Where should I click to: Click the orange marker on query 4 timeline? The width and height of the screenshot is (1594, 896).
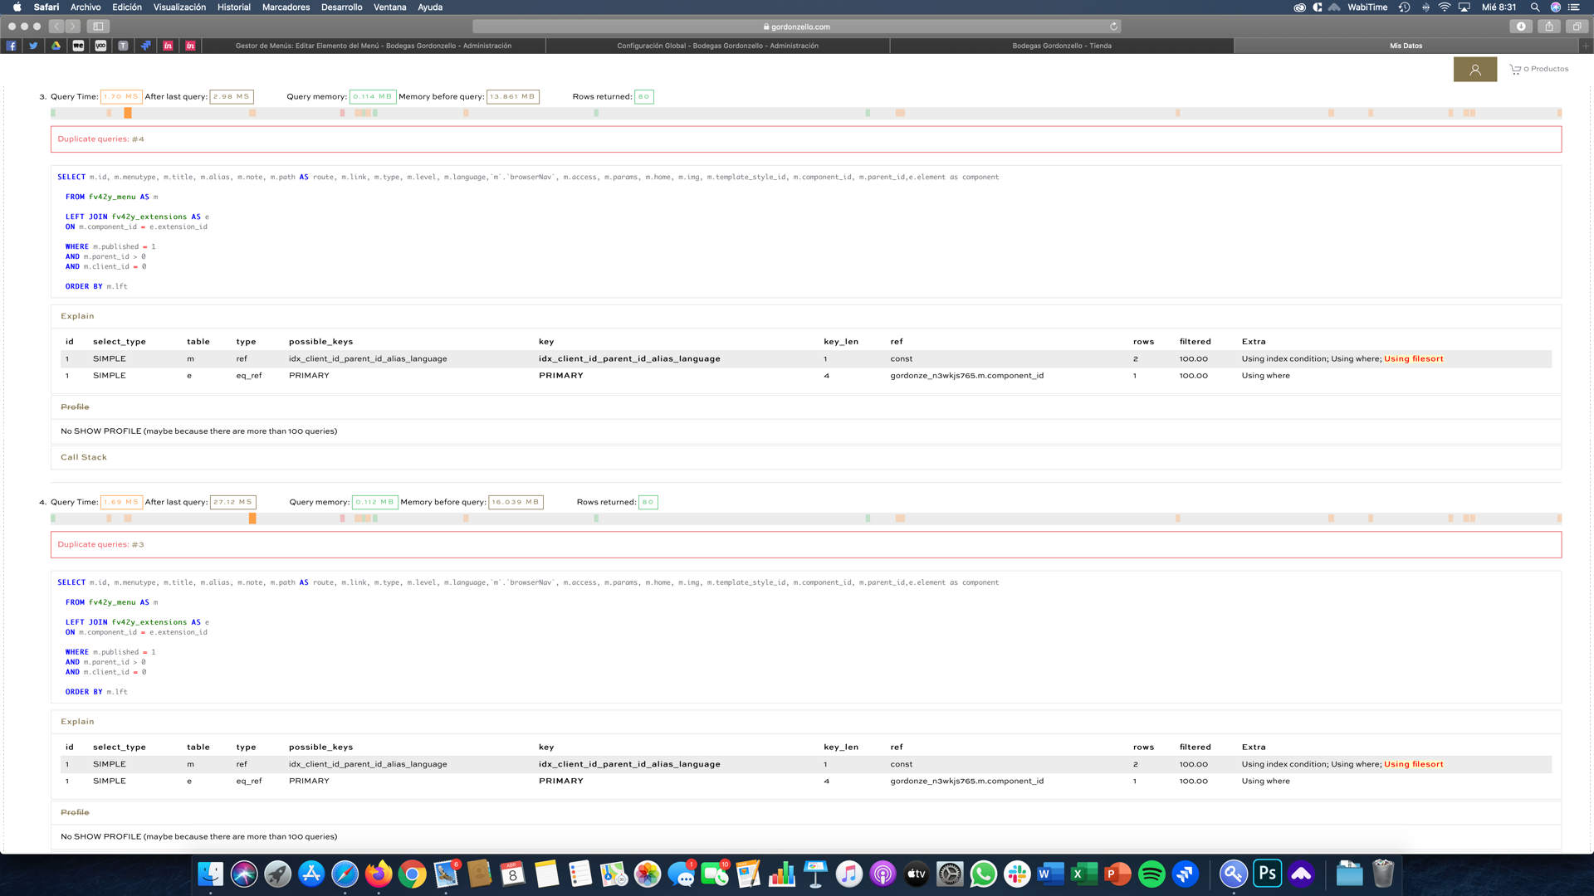click(252, 519)
